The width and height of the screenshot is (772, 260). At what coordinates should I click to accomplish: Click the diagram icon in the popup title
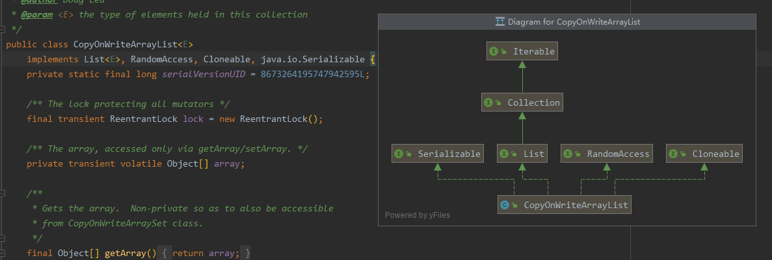(500, 22)
